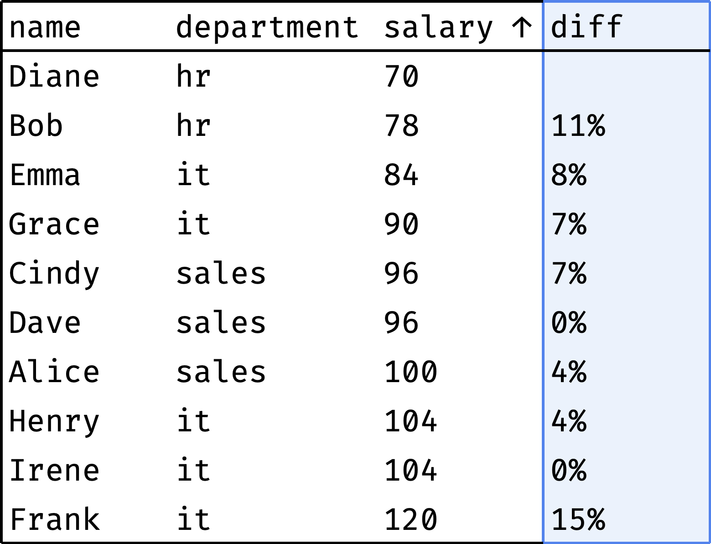711x544 pixels.
Task: Click Bob's 11% diff cell
Action: (x=578, y=125)
